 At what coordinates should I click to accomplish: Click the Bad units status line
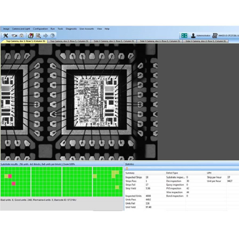38,200
